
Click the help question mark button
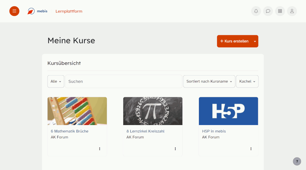click(297, 161)
